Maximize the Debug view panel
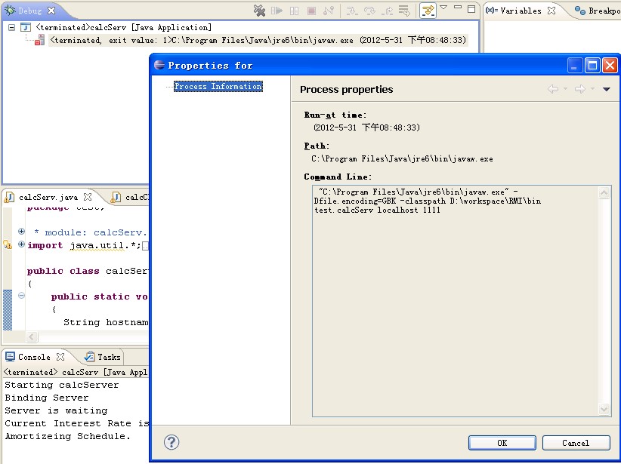 pos(471,9)
